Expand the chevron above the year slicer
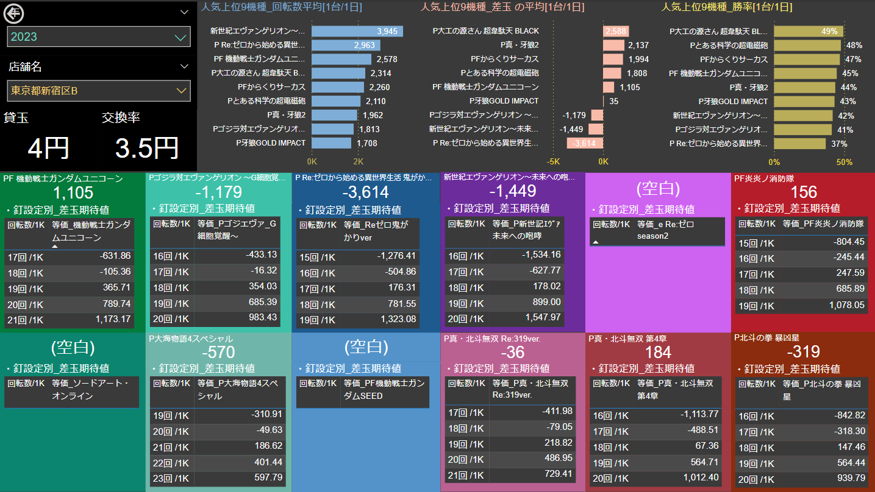 tap(184, 12)
